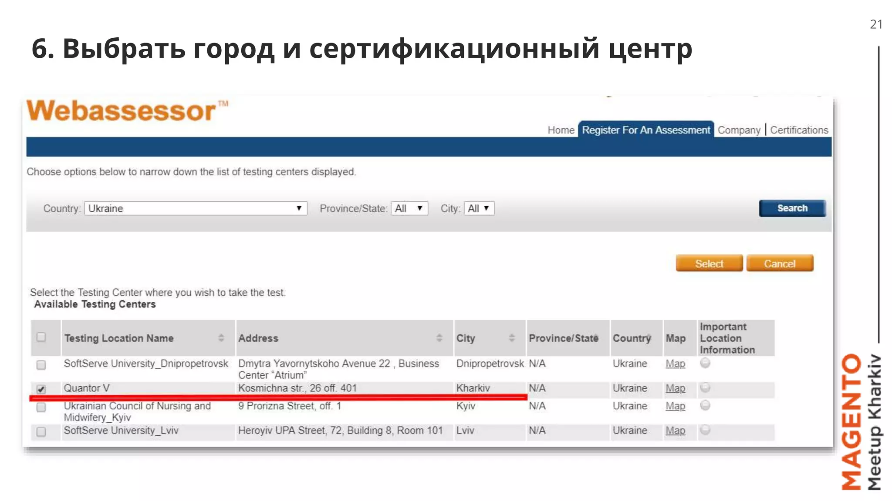
Task: Sort by City column arrows
Action: (x=512, y=338)
